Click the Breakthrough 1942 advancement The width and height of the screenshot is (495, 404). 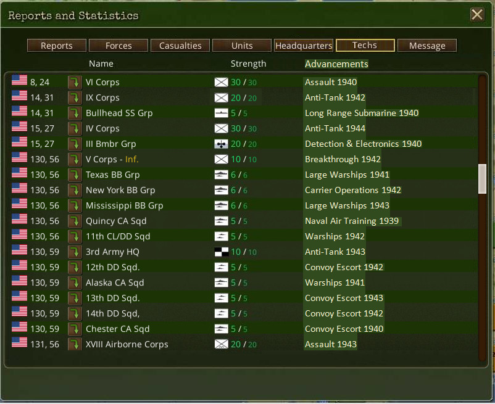(343, 159)
